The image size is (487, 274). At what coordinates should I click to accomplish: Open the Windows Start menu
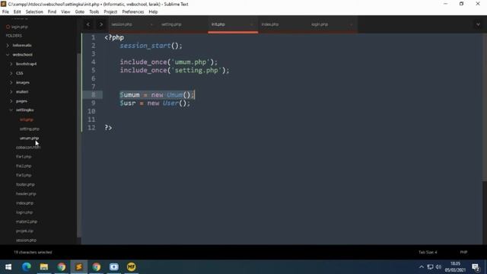(x=8, y=267)
